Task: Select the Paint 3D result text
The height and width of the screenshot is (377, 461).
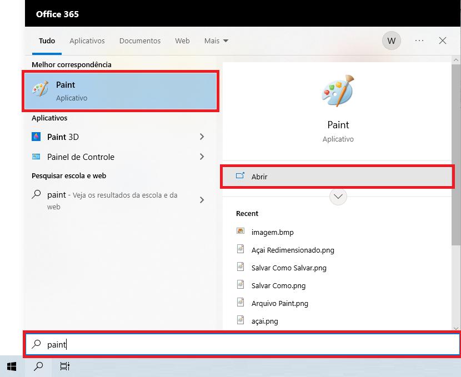Action: click(x=63, y=137)
